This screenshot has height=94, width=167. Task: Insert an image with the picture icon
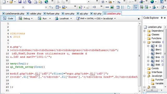tap(112, 7)
